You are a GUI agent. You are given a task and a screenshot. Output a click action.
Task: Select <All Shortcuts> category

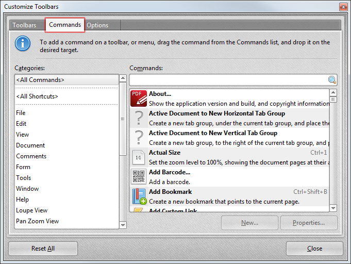[x=66, y=96]
